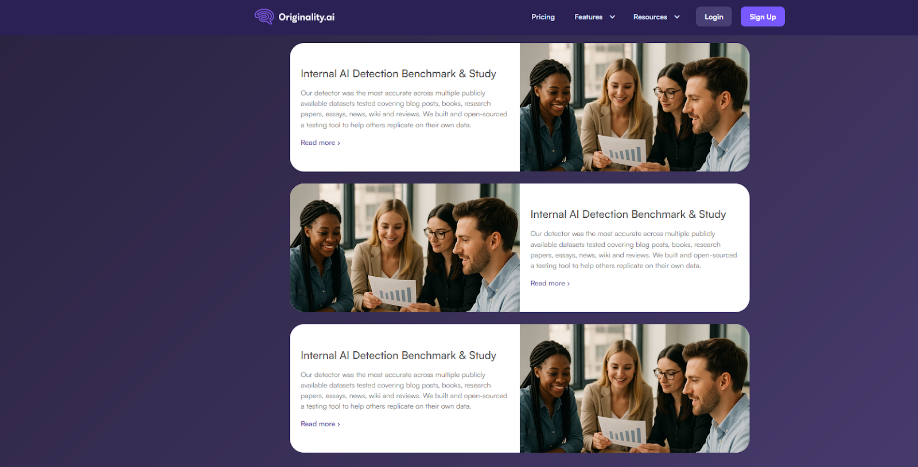Click the Login button
The image size is (918, 467).
click(x=714, y=17)
